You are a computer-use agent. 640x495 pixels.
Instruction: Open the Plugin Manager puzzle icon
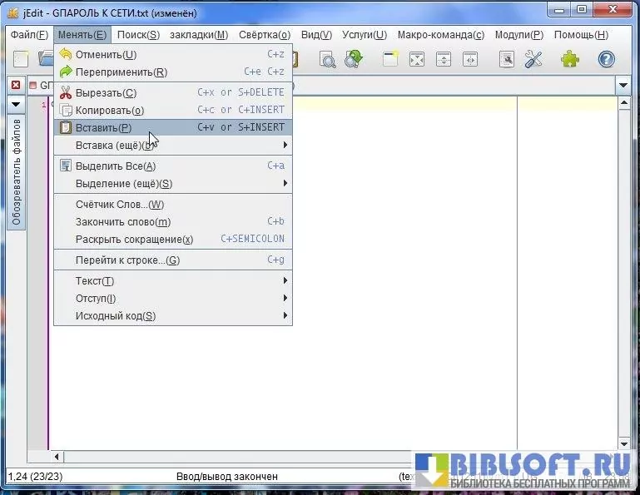click(x=570, y=59)
